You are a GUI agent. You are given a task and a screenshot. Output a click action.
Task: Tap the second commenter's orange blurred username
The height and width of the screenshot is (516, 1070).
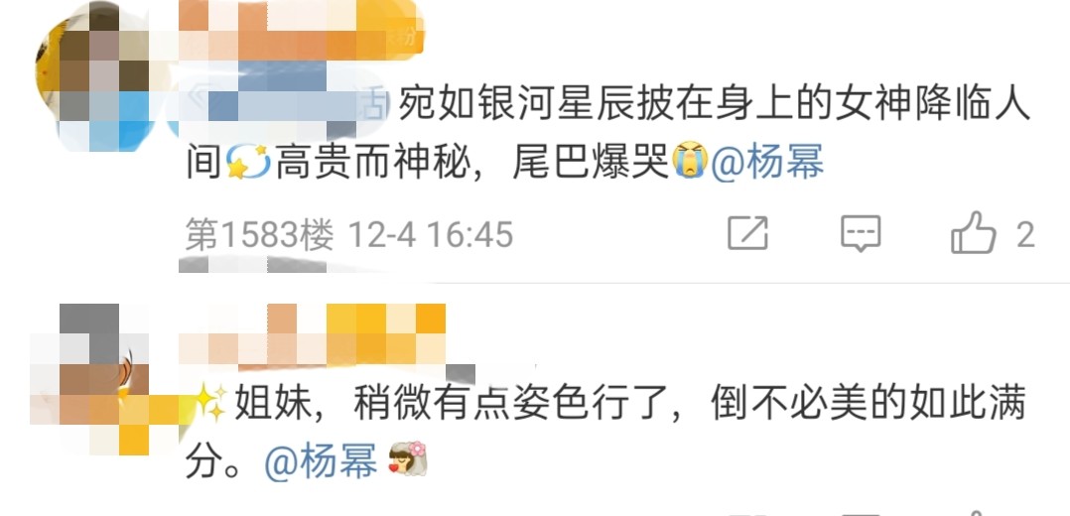click(312, 334)
